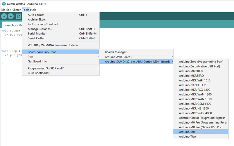Click the Verify checkmark toolbar icon
This screenshot has height=146, width=234.
coord(4,16)
